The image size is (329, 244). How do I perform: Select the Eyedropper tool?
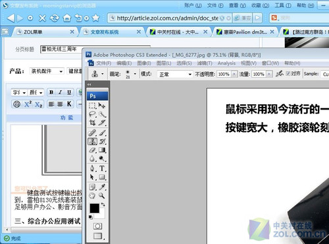point(102,187)
